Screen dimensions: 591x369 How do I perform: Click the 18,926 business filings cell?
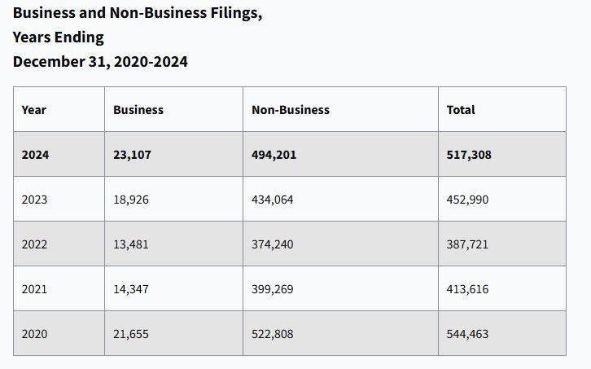click(131, 200)
